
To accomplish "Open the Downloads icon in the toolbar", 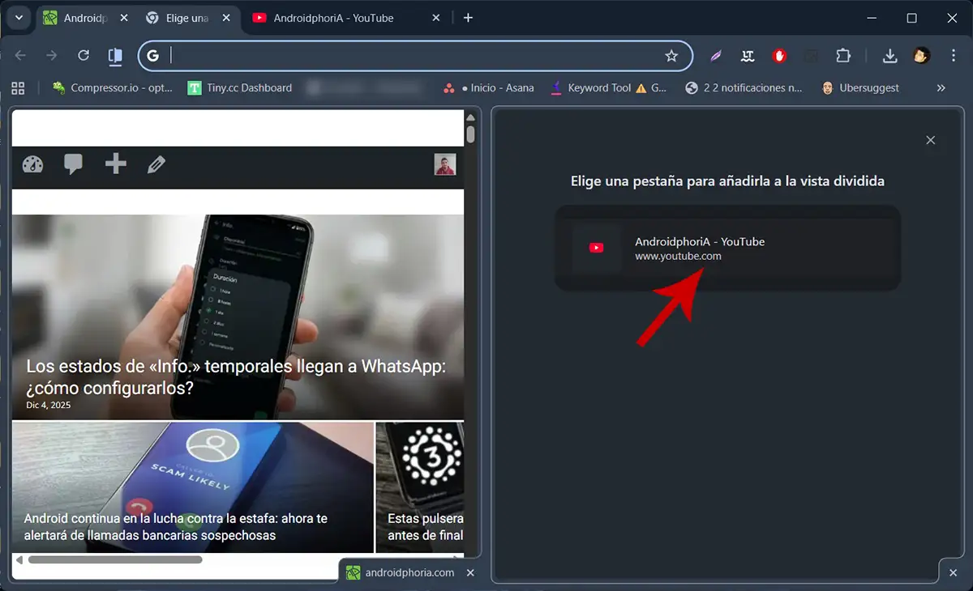I will point(889,55).
